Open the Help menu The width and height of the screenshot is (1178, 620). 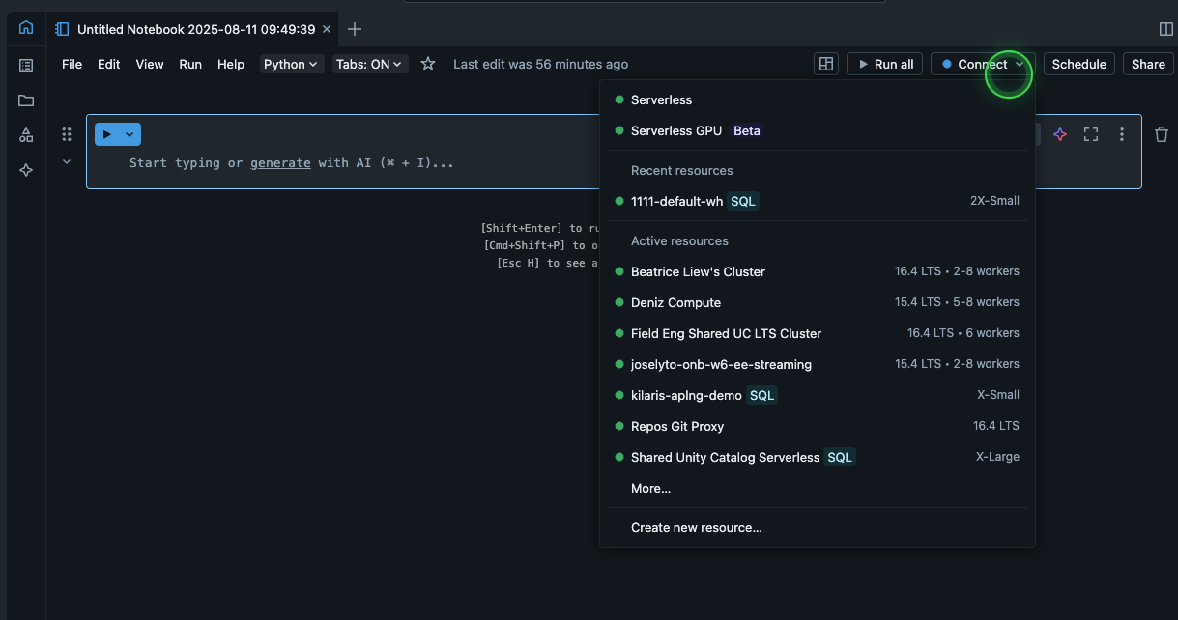click(x=231, y=64)
